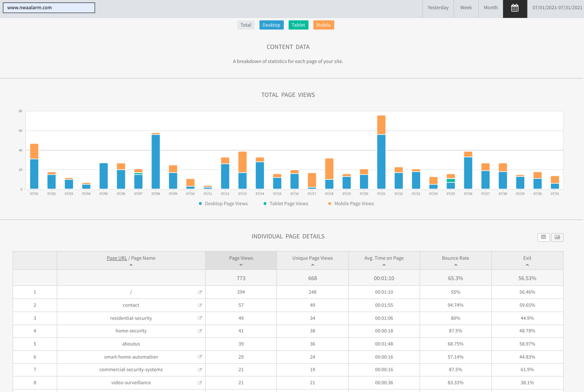584x392 pixels.
Task: Select the Yesterday range tab
Action: pos(438,8)
